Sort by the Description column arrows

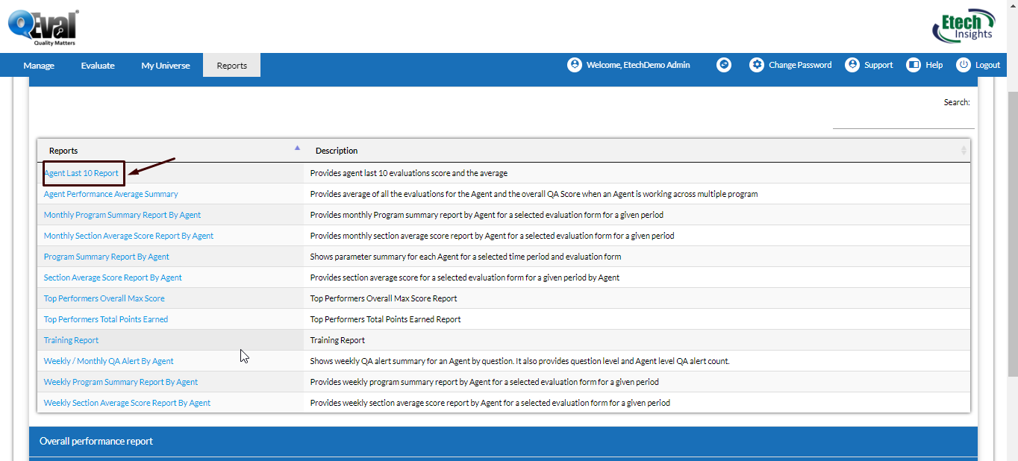click(964, 151)
